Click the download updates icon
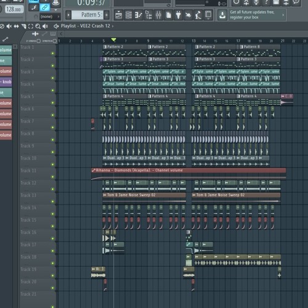Image resolution: width=308 pixels, height=308 pixels. coord(222,15)
